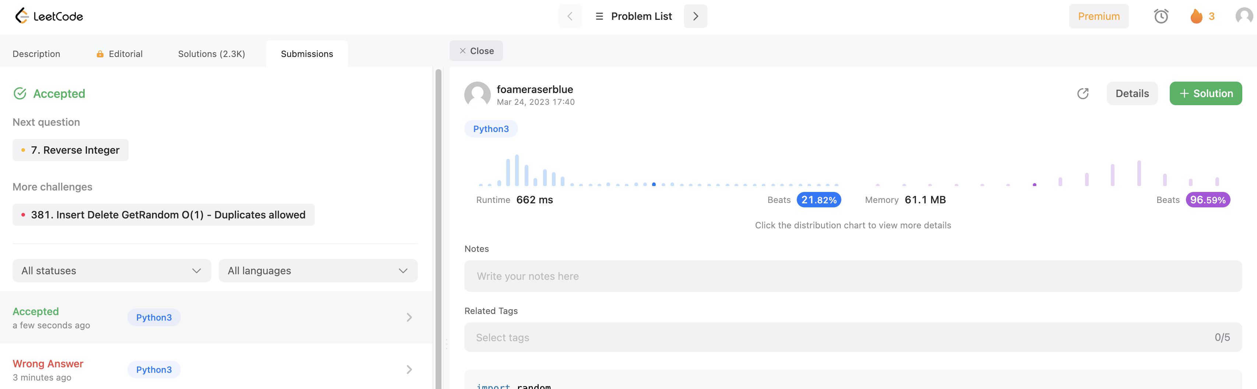Expand chevron on Accepted submission row
Viewport: 1257px width, 389px height.
tap(409, 317)
